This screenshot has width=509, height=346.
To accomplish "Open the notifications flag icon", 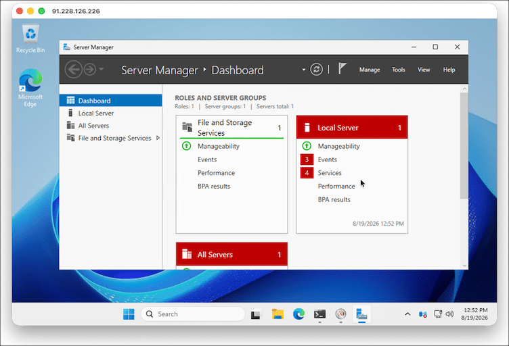I will [x=342, y=69].
